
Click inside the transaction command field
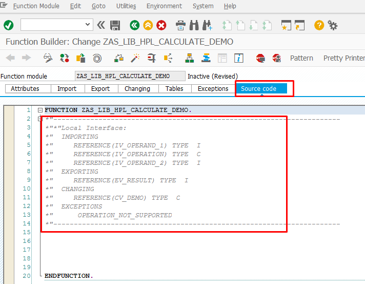click(53, 25)
